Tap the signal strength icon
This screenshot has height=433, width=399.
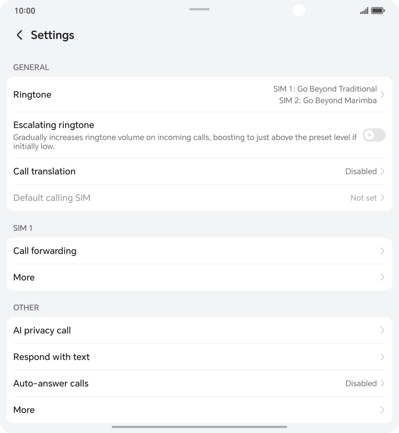[364, 11]
